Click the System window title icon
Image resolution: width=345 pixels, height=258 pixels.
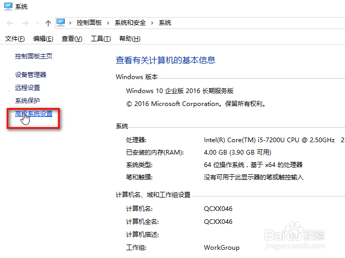(8, 6)
